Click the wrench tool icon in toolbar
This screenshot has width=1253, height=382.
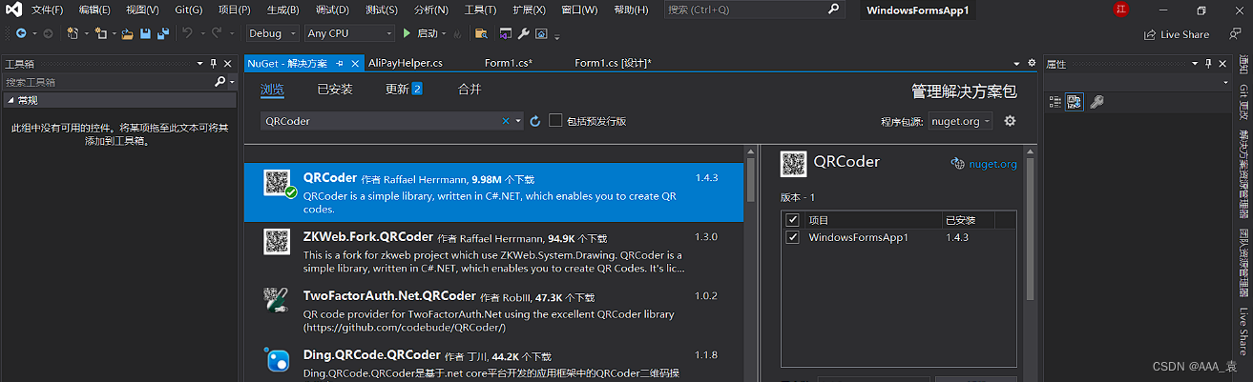524,33
